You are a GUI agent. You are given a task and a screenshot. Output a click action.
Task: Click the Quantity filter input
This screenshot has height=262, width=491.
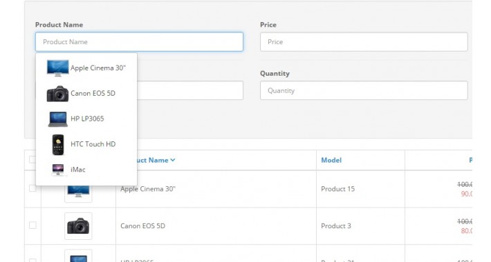click(x=364, y=90)
